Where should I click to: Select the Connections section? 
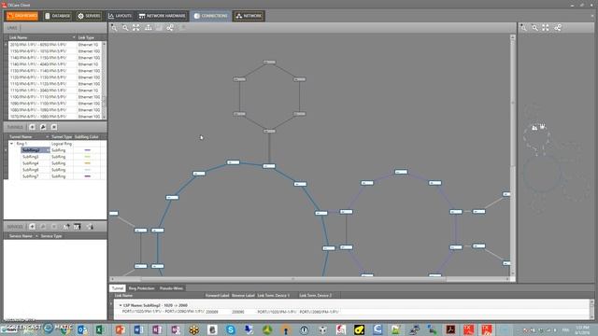[210, 16]
